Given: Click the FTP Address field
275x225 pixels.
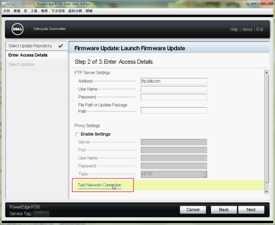Looking at the screenshot, I should pos(174,81).
